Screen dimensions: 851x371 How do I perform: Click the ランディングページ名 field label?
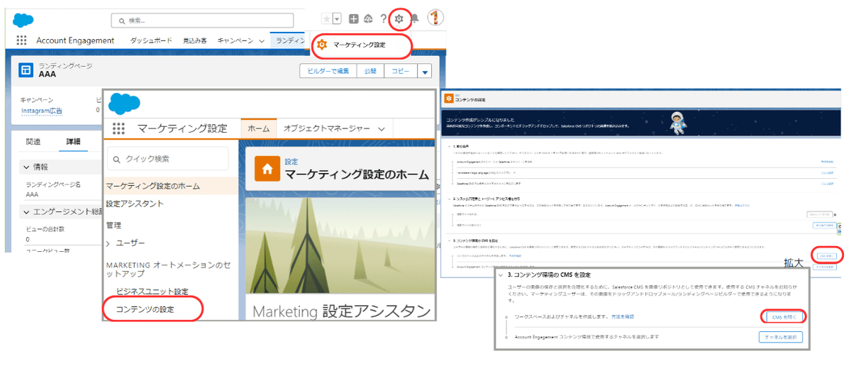click(x=53, y=184)
